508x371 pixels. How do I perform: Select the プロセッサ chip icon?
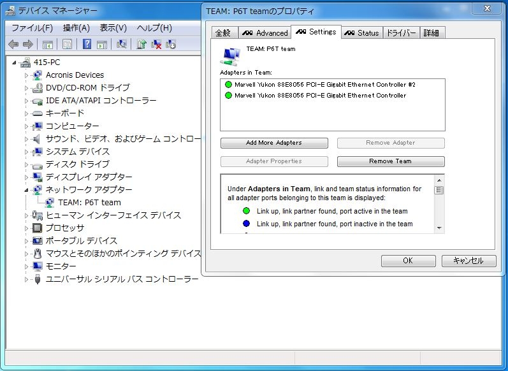coord(38,228)
